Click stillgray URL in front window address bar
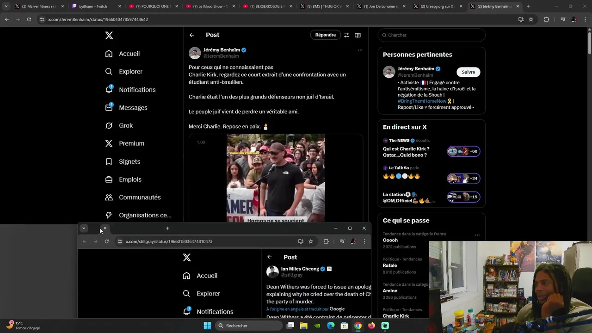 coord(169,241)
